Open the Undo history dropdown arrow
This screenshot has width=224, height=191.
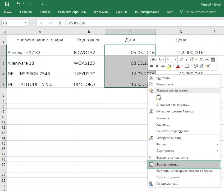point(23,4)
